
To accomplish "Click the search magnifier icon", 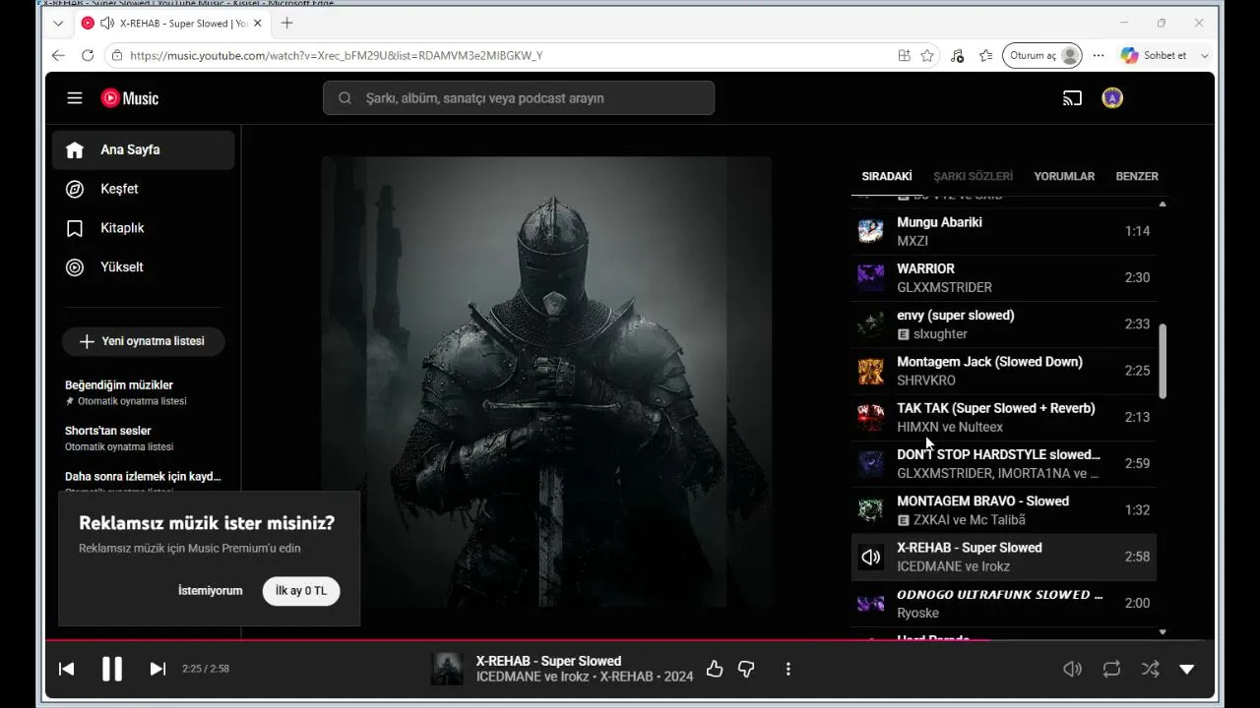I will point(345,98).
